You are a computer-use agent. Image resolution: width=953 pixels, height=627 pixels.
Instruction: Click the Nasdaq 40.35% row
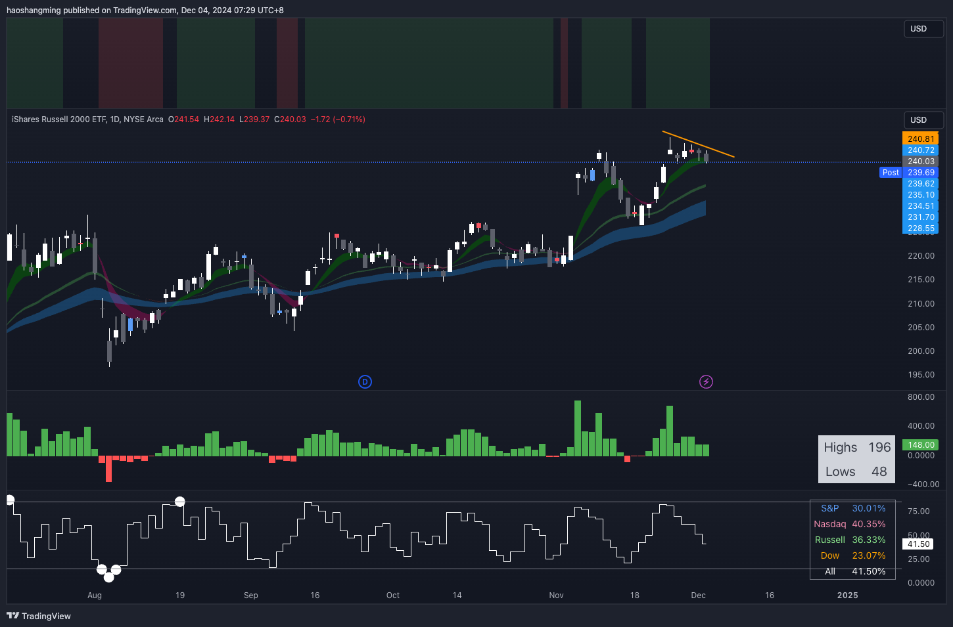(x=852, y=524)
